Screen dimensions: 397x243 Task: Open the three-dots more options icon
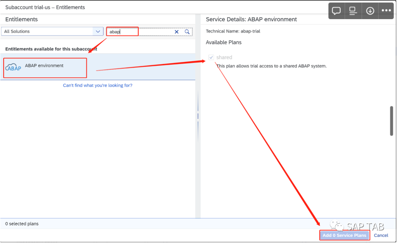[x=386, y=11]
